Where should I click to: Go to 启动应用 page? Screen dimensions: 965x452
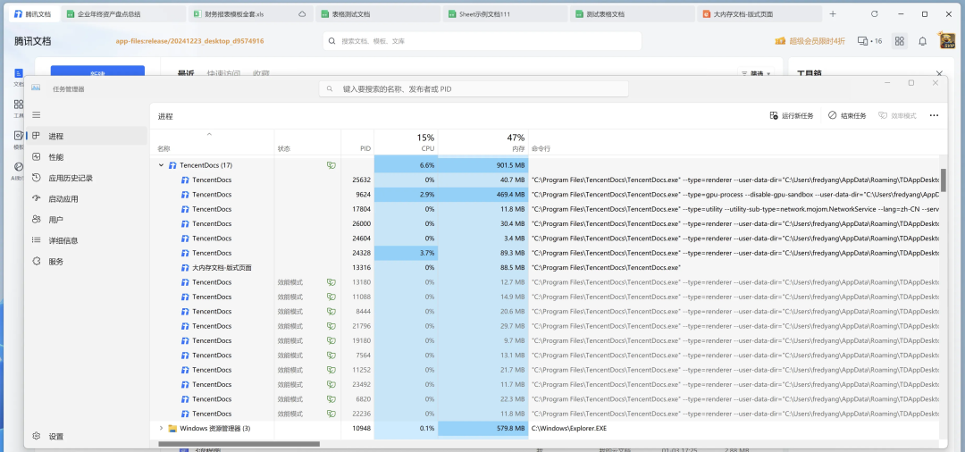[86, 198]
